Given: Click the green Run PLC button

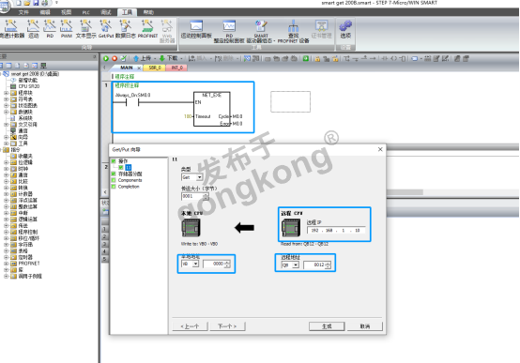Looking at the screenshot, I should pyautogui.click(x=106, y=58).
